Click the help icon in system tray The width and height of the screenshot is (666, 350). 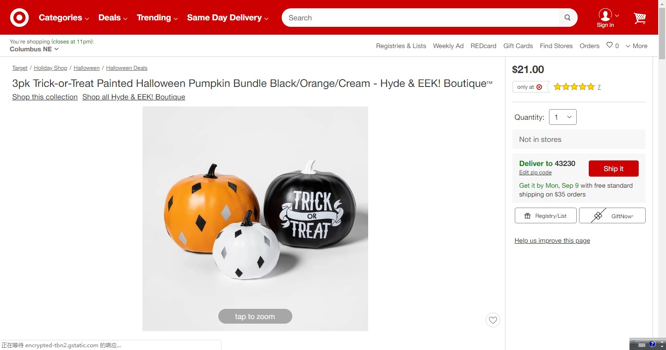(x=652, y=344)
